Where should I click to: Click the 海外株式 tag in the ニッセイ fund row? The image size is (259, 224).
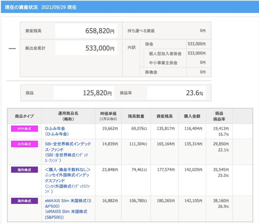coord(25,170)
